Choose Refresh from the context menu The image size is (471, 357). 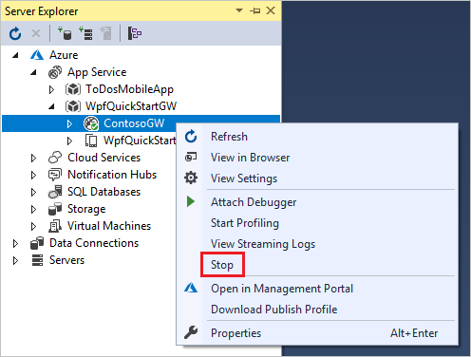click(x=317, y=137)
